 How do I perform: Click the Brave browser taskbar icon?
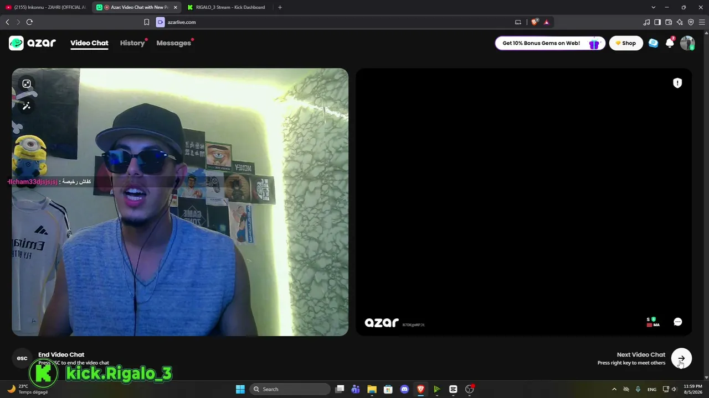(420, 389)
